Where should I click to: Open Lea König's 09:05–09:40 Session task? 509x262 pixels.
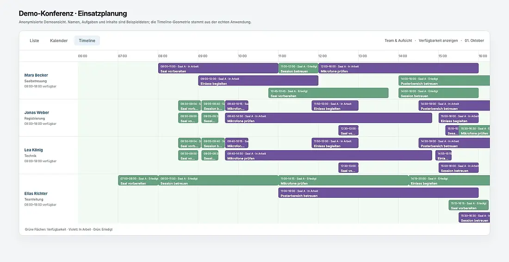(x=213, y=143)
